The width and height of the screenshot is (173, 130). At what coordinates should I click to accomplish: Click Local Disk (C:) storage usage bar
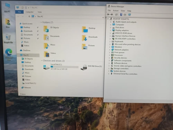[x=64, y=67]
